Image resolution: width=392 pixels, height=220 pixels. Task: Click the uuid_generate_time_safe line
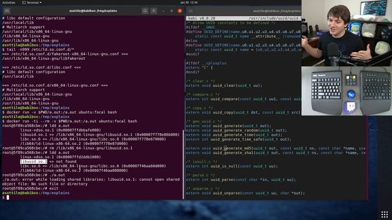pyautogui.click(x=238, y=139)
